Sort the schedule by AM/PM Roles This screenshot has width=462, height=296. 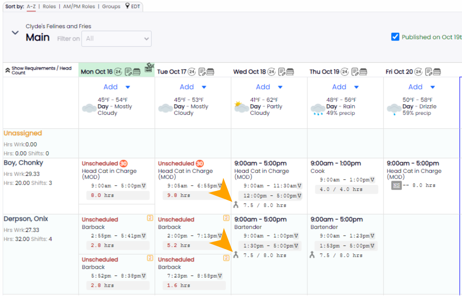point(79,6)
